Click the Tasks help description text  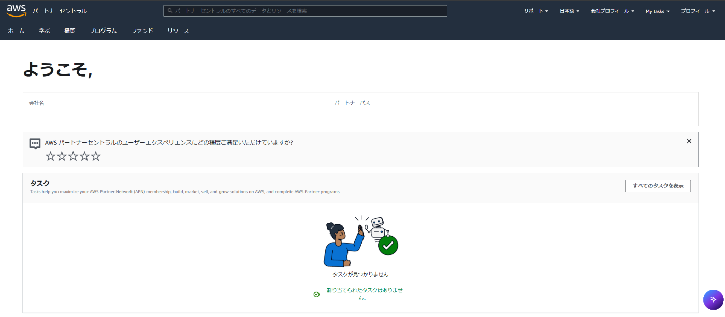click(185, 192)
